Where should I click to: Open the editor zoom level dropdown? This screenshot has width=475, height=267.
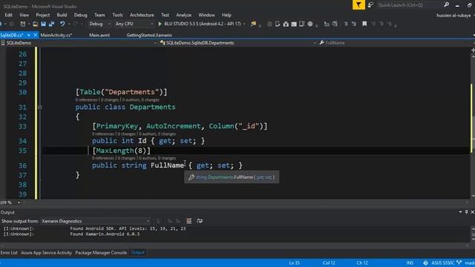click(19, 202)
